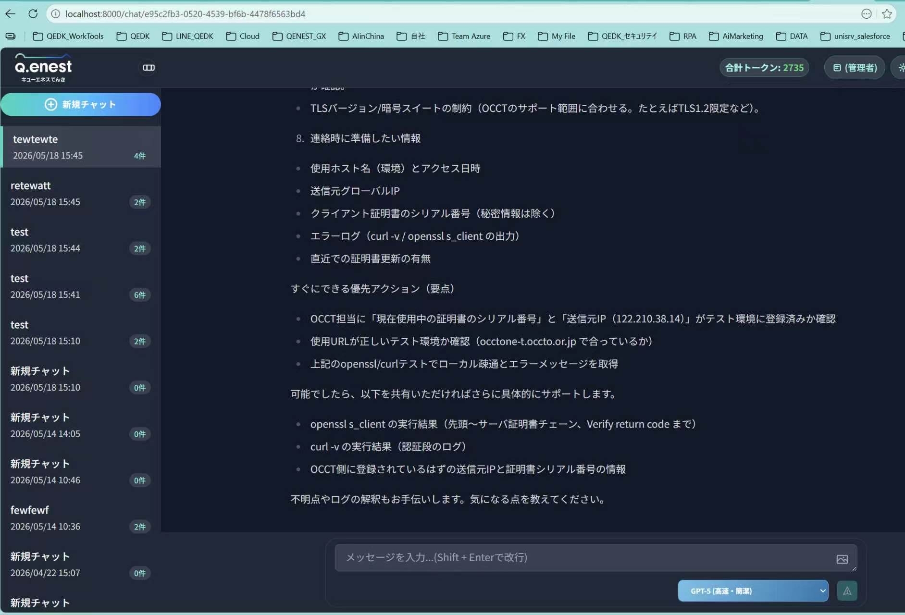
Task: Open the test chat dated 15:44
Action: 81,239
